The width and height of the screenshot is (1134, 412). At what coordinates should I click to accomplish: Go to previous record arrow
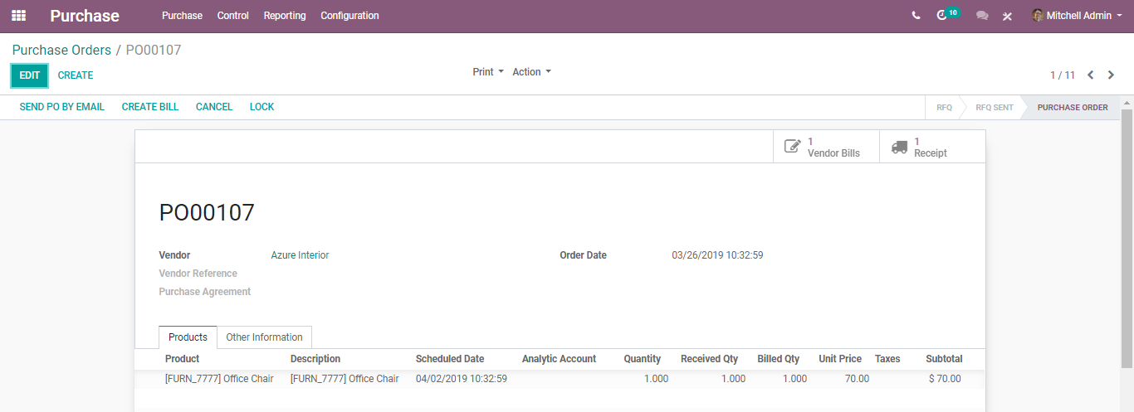[x=1091, y=75]
